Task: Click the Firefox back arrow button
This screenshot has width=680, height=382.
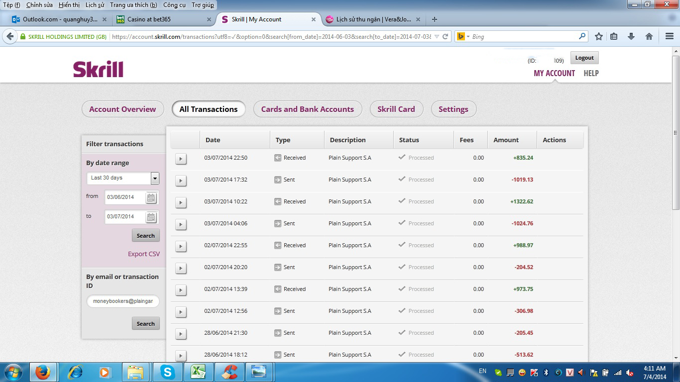Action: [x=10, y=36]
